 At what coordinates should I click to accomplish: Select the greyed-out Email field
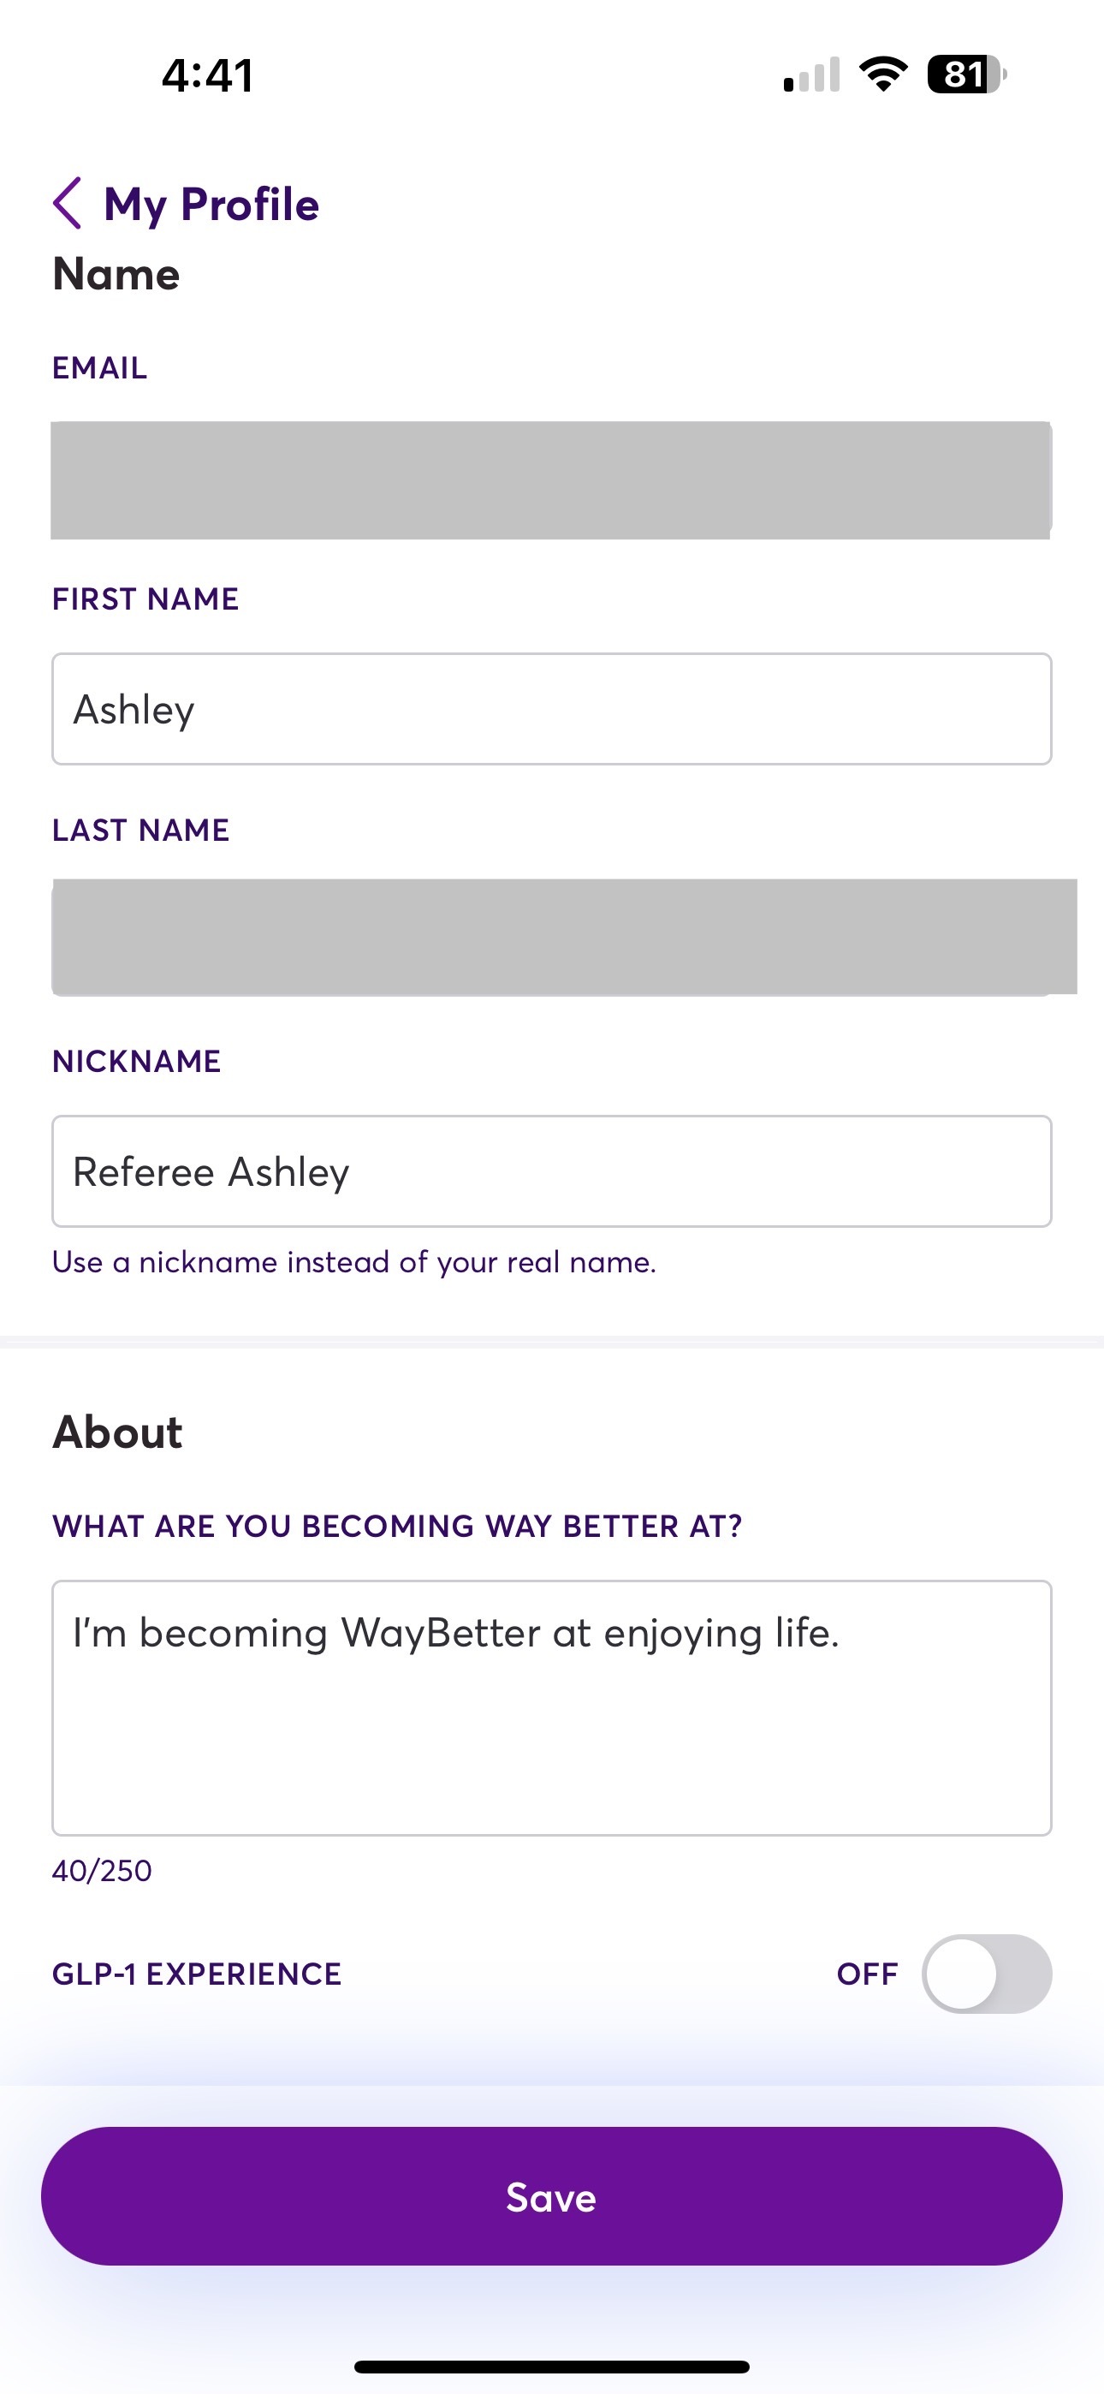click(x=551, y=480)
